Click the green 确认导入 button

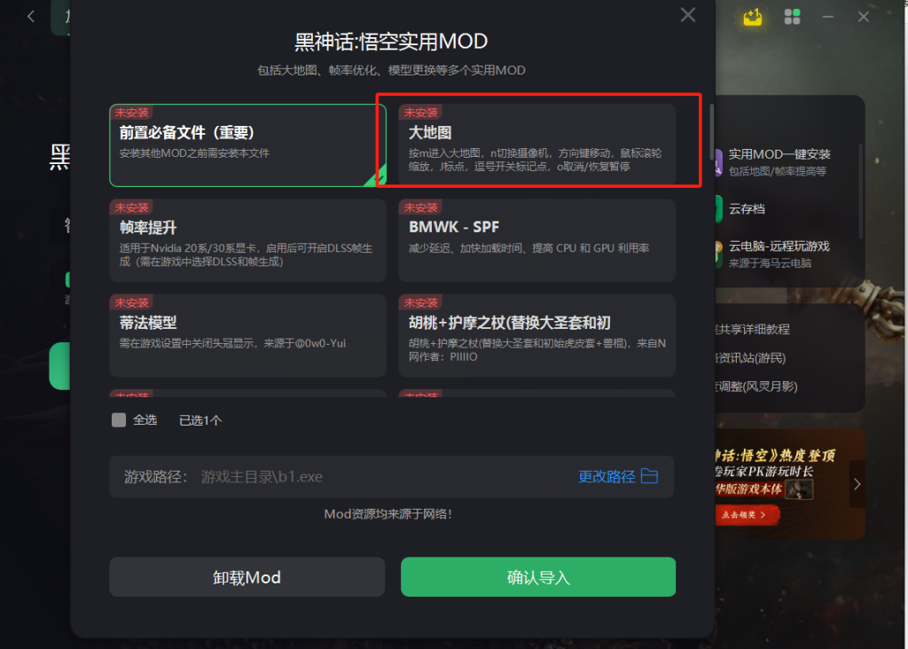point(538,577)
